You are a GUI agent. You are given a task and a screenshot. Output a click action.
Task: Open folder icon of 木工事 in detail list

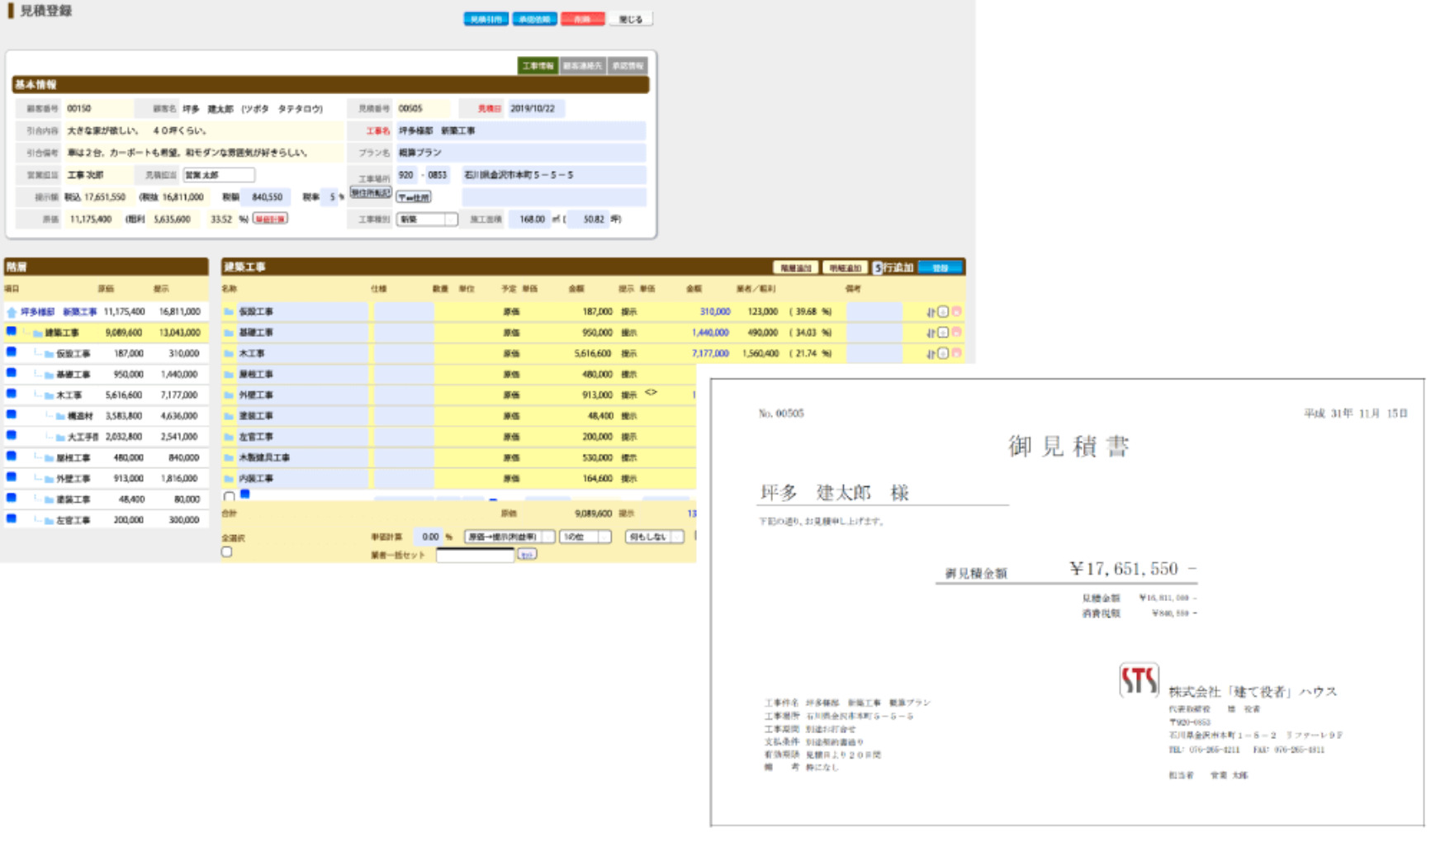[229, 353]
